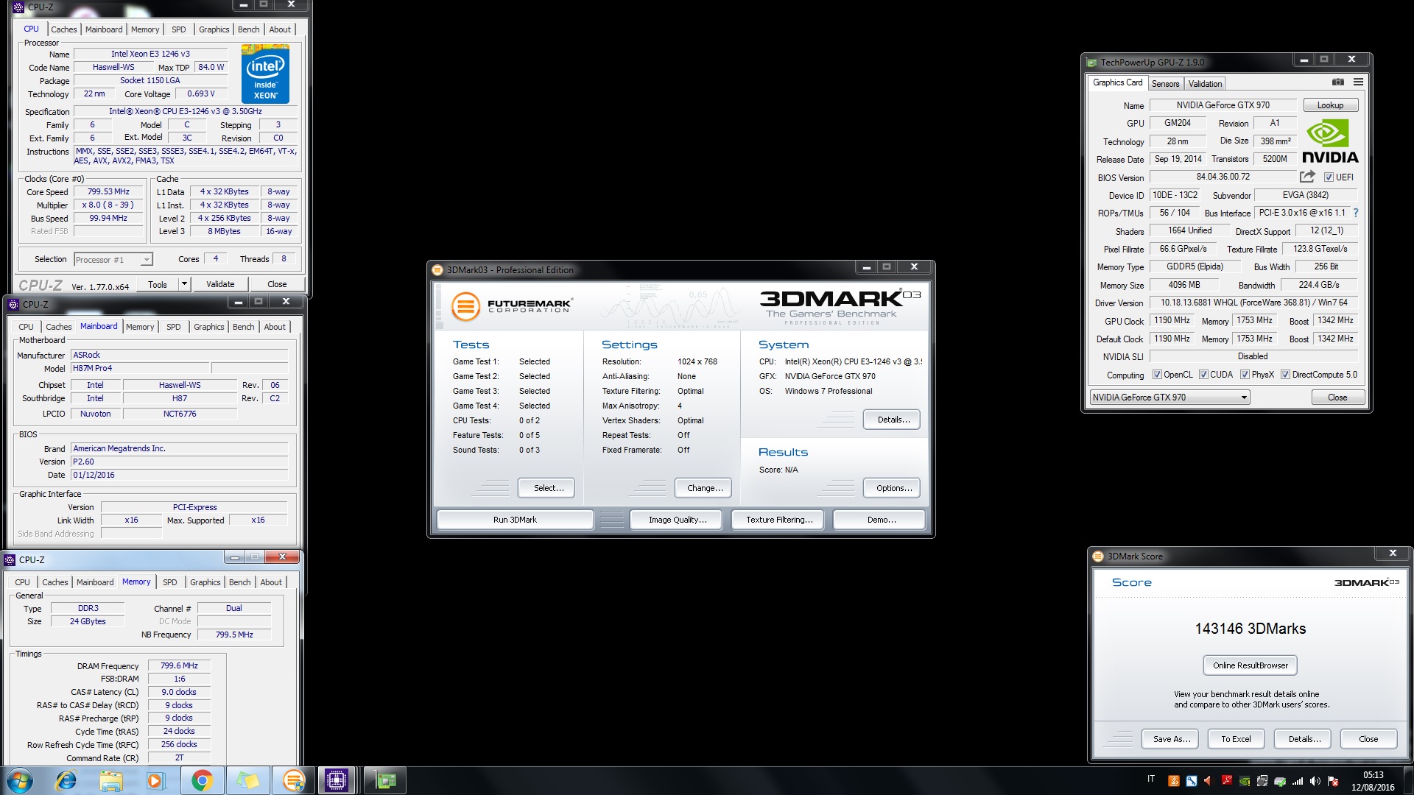Open the Tools dropdown arrow in CPU-Z
Image resolution: width=1414 pixels, height=795 pixels.
click(x=184, y=284)
